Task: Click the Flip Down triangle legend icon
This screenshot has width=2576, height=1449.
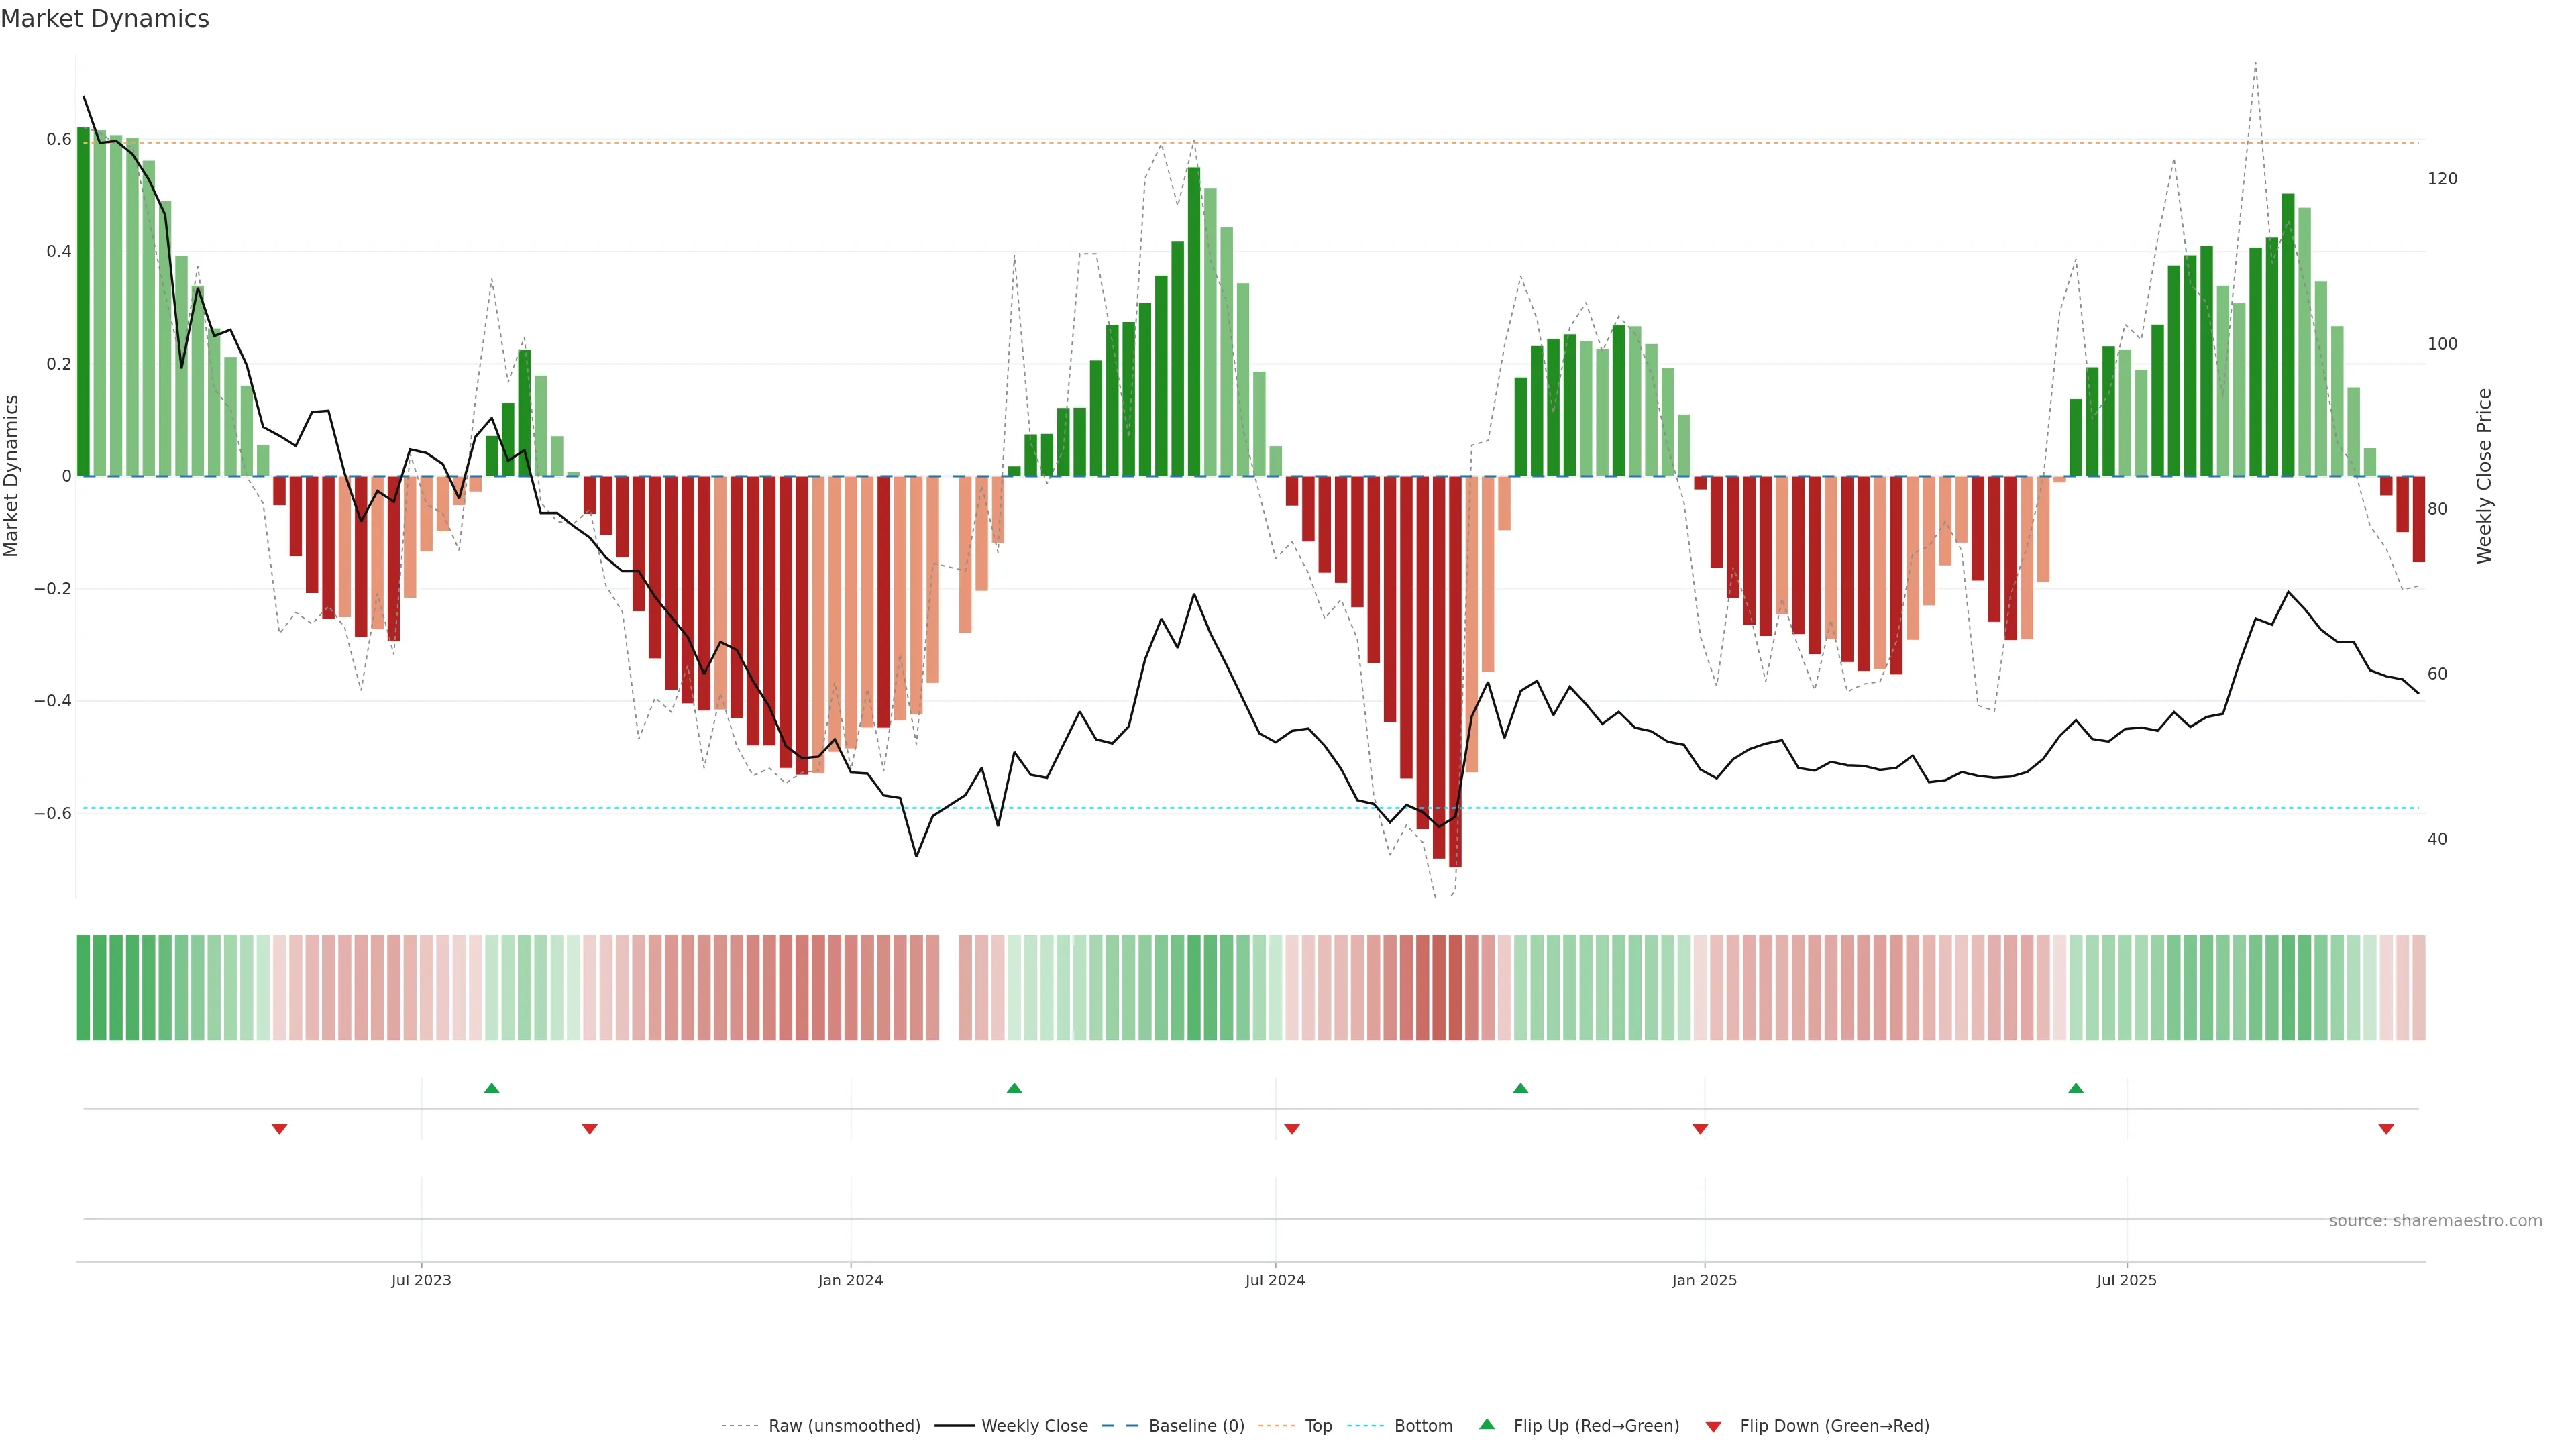Action: [1713, 1426]
